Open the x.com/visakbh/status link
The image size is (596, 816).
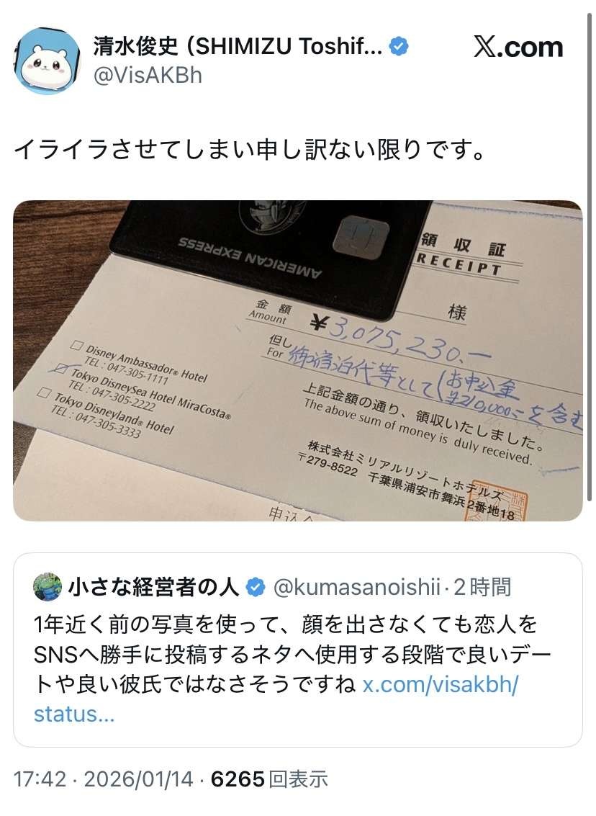276,699
